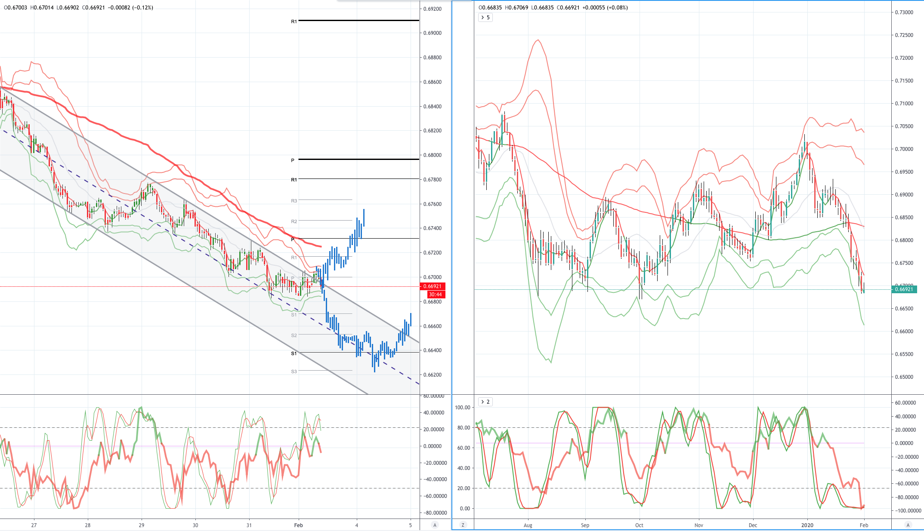Screen dimensions: 924x531
Task: Click the gray S3 pivot label
Action: click(294, 371)
